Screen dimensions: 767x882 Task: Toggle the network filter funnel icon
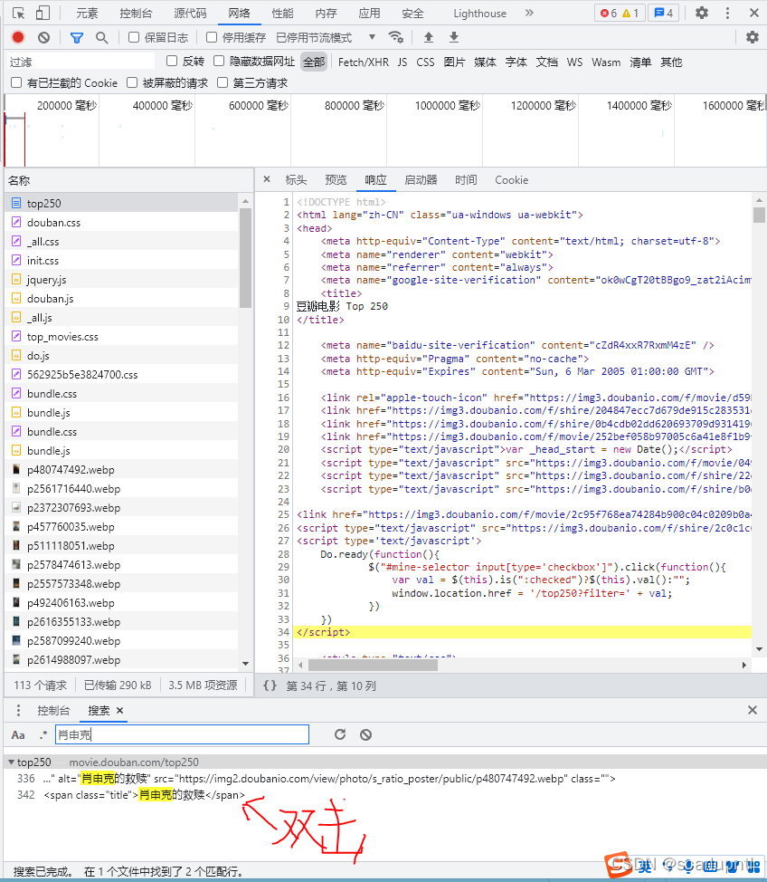point(77,38)
